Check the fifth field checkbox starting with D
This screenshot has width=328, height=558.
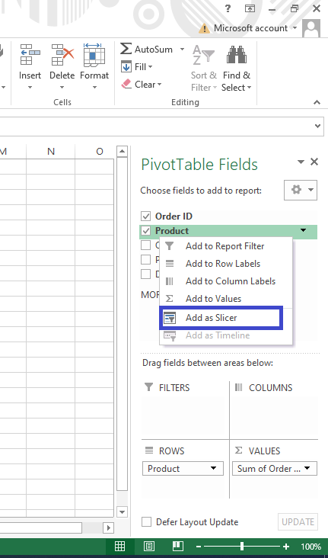pyautogui.click(x=145, y=274)
